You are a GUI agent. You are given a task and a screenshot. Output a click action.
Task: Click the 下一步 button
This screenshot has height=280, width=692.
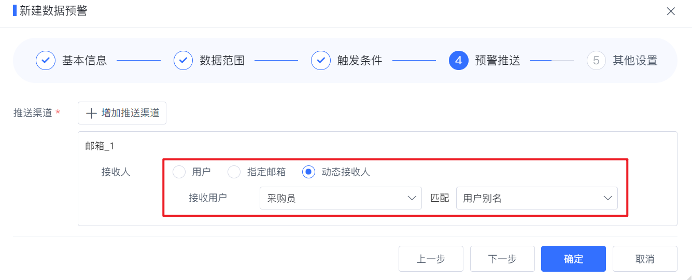click(502, 259)
